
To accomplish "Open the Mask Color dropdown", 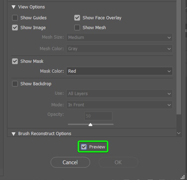I will click(x=120, y=71).
